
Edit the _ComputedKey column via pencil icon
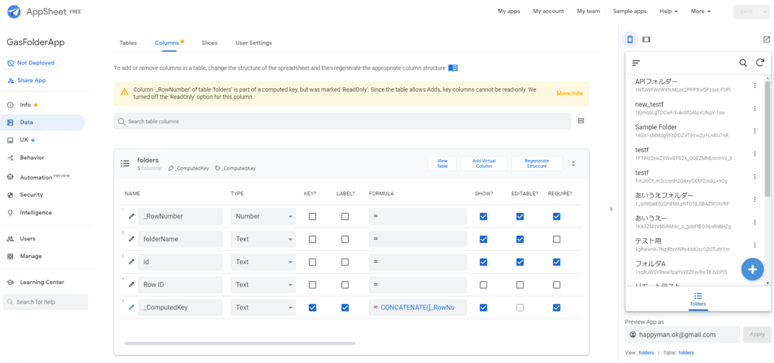[x=132, y=308]
